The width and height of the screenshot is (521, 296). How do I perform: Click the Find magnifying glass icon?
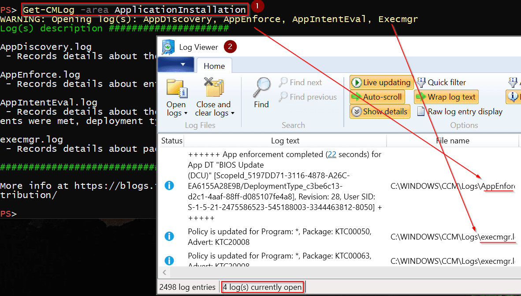click(x=261, y=88)
